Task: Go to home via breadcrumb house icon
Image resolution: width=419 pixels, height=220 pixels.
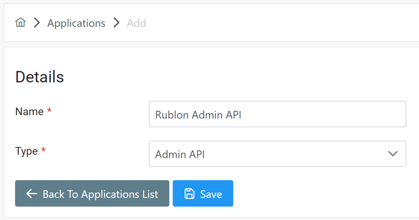Action: 21,23
